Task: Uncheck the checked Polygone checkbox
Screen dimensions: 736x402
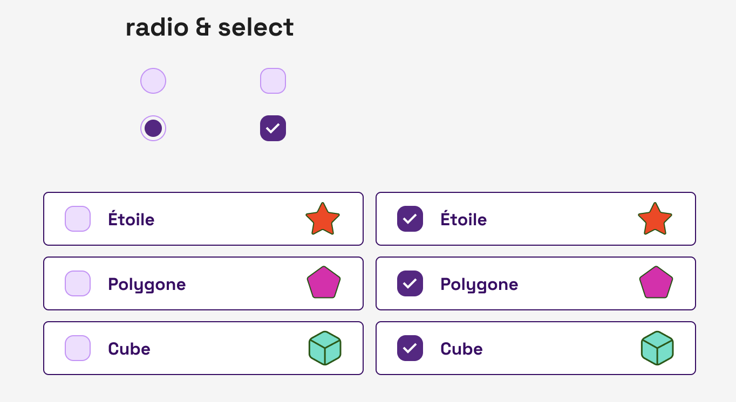Action: [x=410, y=283]
